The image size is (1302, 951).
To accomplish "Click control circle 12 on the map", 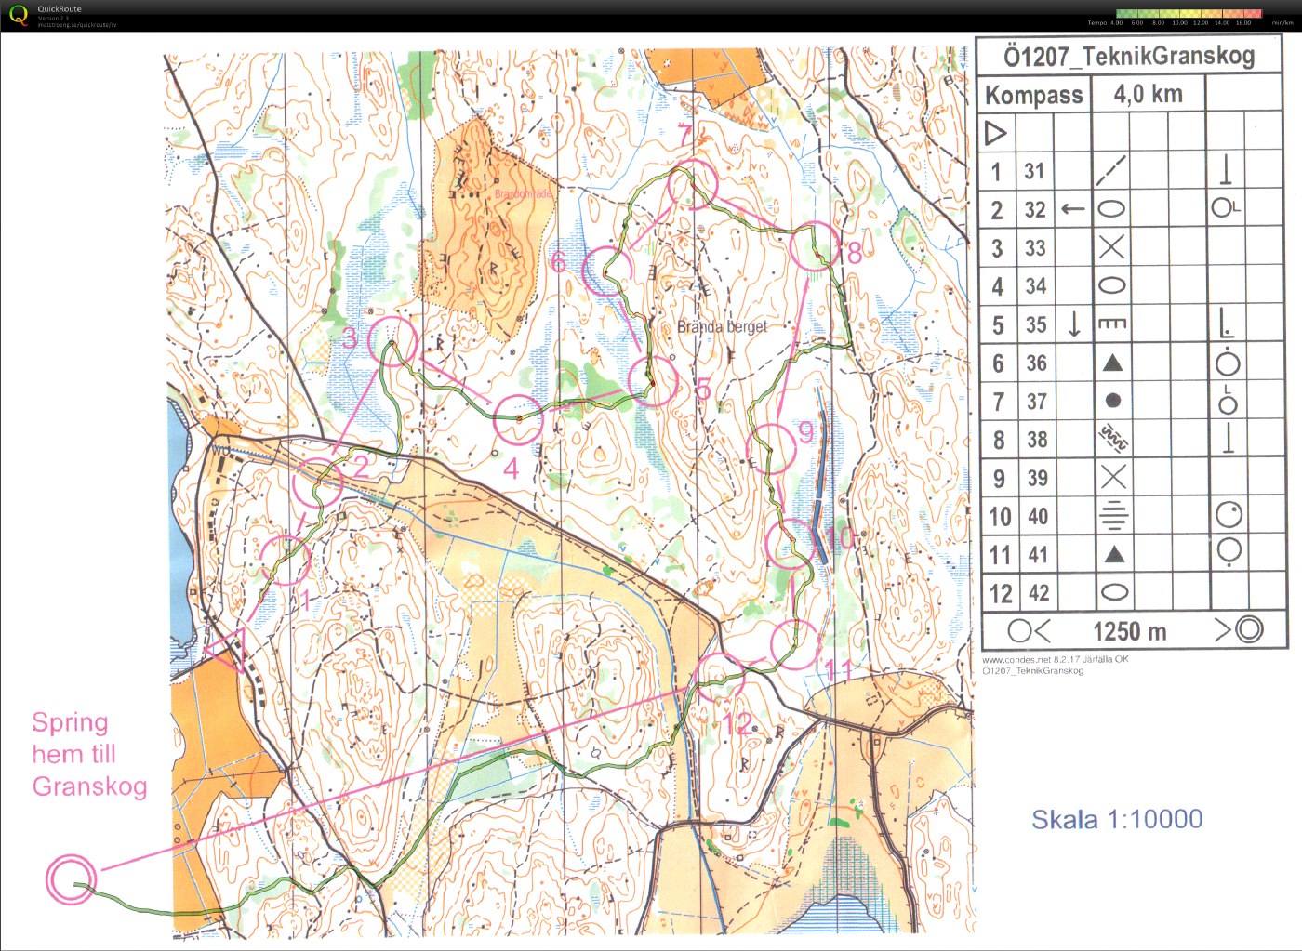I will (x=720, y=677).
